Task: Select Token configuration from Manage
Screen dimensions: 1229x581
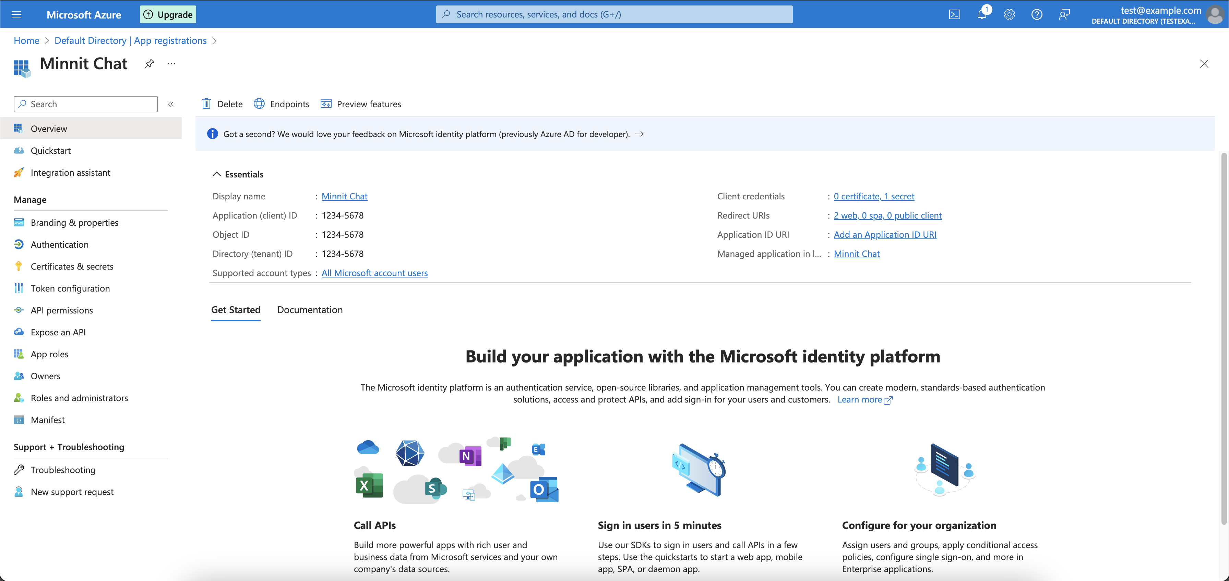Action: 70,288
